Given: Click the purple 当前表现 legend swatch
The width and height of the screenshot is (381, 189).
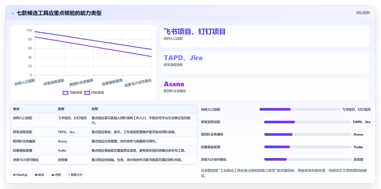Looking at the screenshot, I should coord(66,93).
